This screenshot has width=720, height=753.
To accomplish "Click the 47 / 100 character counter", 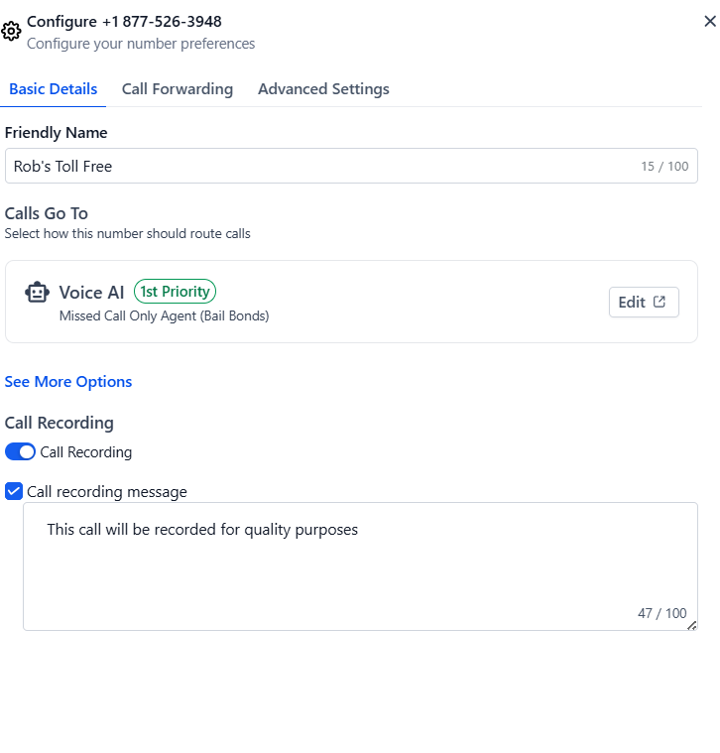I will tap(661, 613).
